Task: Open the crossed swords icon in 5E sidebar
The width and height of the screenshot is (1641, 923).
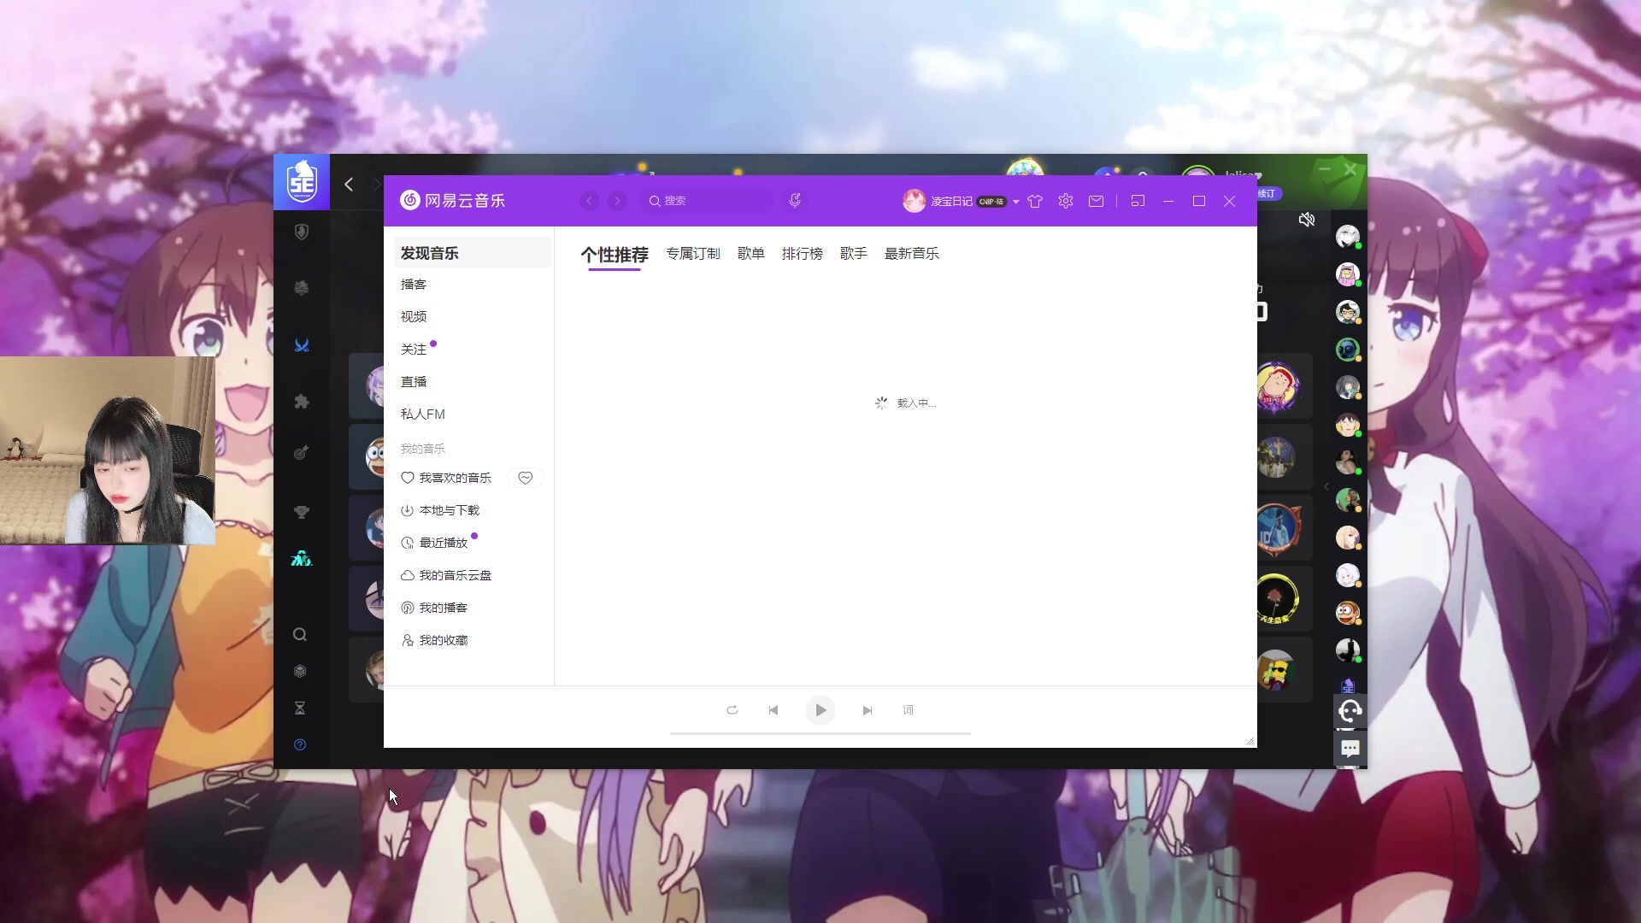Action: coord(302,345)
